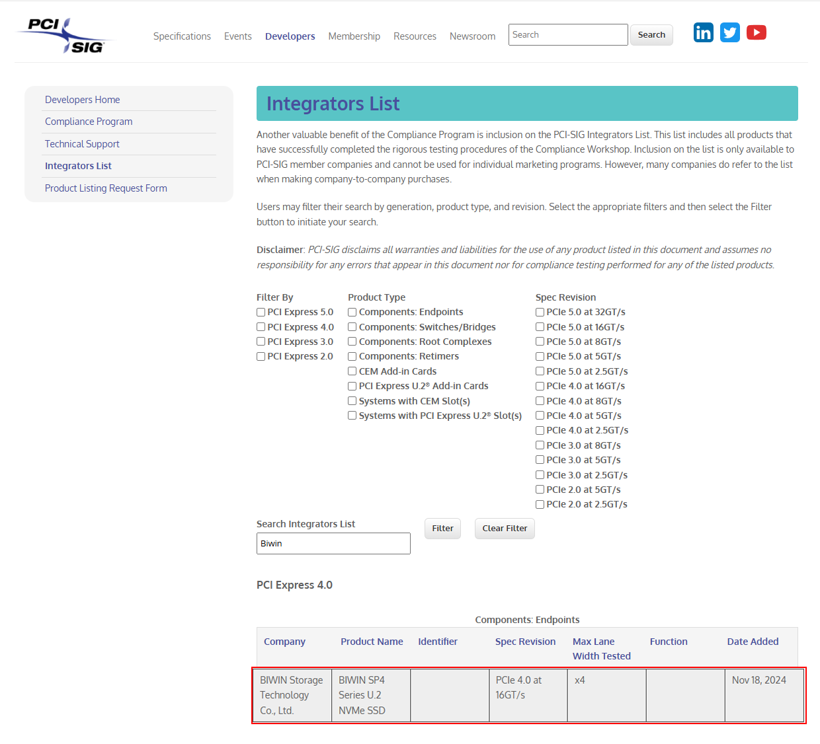The image size is (820, 744).
Task: Tick the PCI Express 4.0 filter checkbox
Action: tap(261, 327)
